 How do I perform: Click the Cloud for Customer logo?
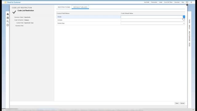point(13,2)
